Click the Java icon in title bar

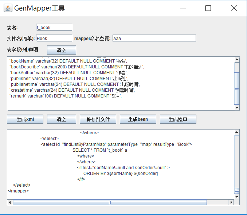pyautogui.click(x=8, y=8)
